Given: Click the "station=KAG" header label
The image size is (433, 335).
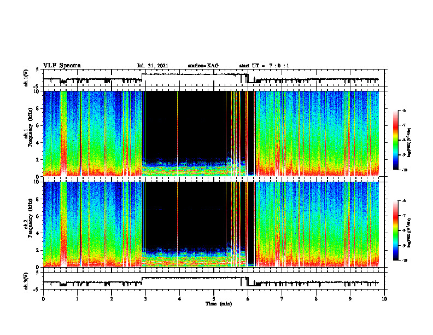Looking at the screenshot, I should point(203,66).
